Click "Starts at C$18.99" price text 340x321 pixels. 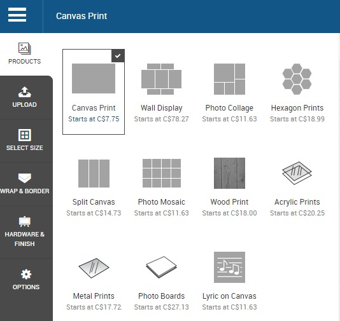297,119
